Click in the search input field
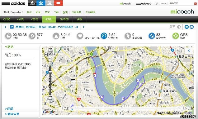198x119 pixels. pyautogui.click(x=181, y=4)
